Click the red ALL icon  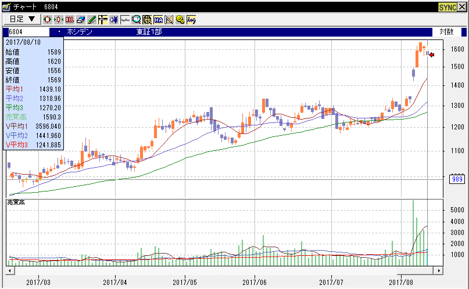click(x=70, y=19)
